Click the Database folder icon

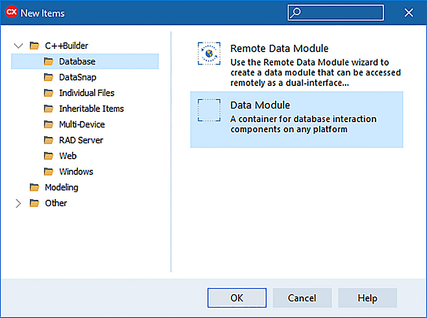click(x=48, y=62)
